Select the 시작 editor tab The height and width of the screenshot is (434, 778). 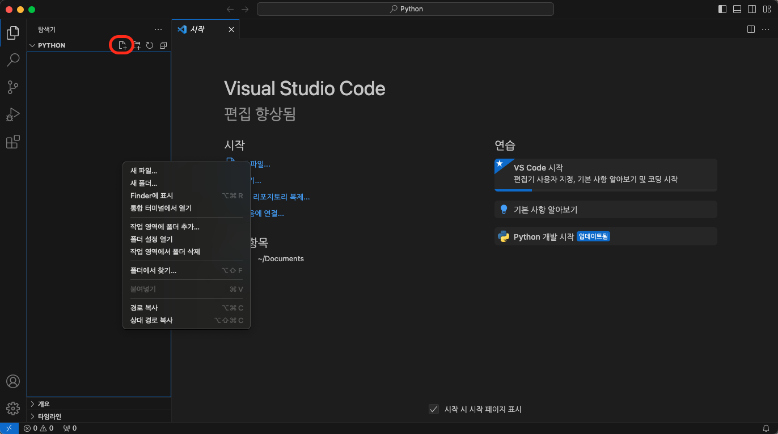[205, 29]
